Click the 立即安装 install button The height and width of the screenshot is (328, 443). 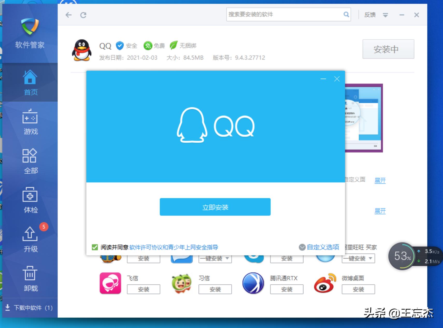(x=215, y=207)
